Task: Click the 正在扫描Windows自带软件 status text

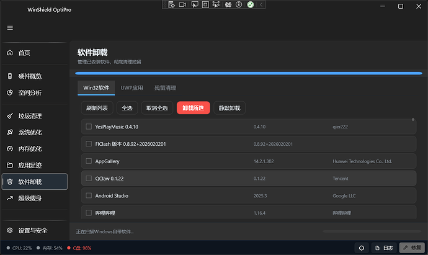Action: (x=105, y=231)
